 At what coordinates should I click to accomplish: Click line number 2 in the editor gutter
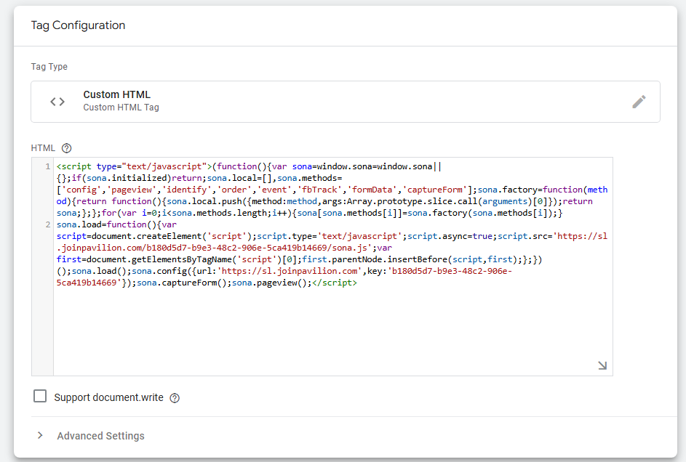(48, 224)
